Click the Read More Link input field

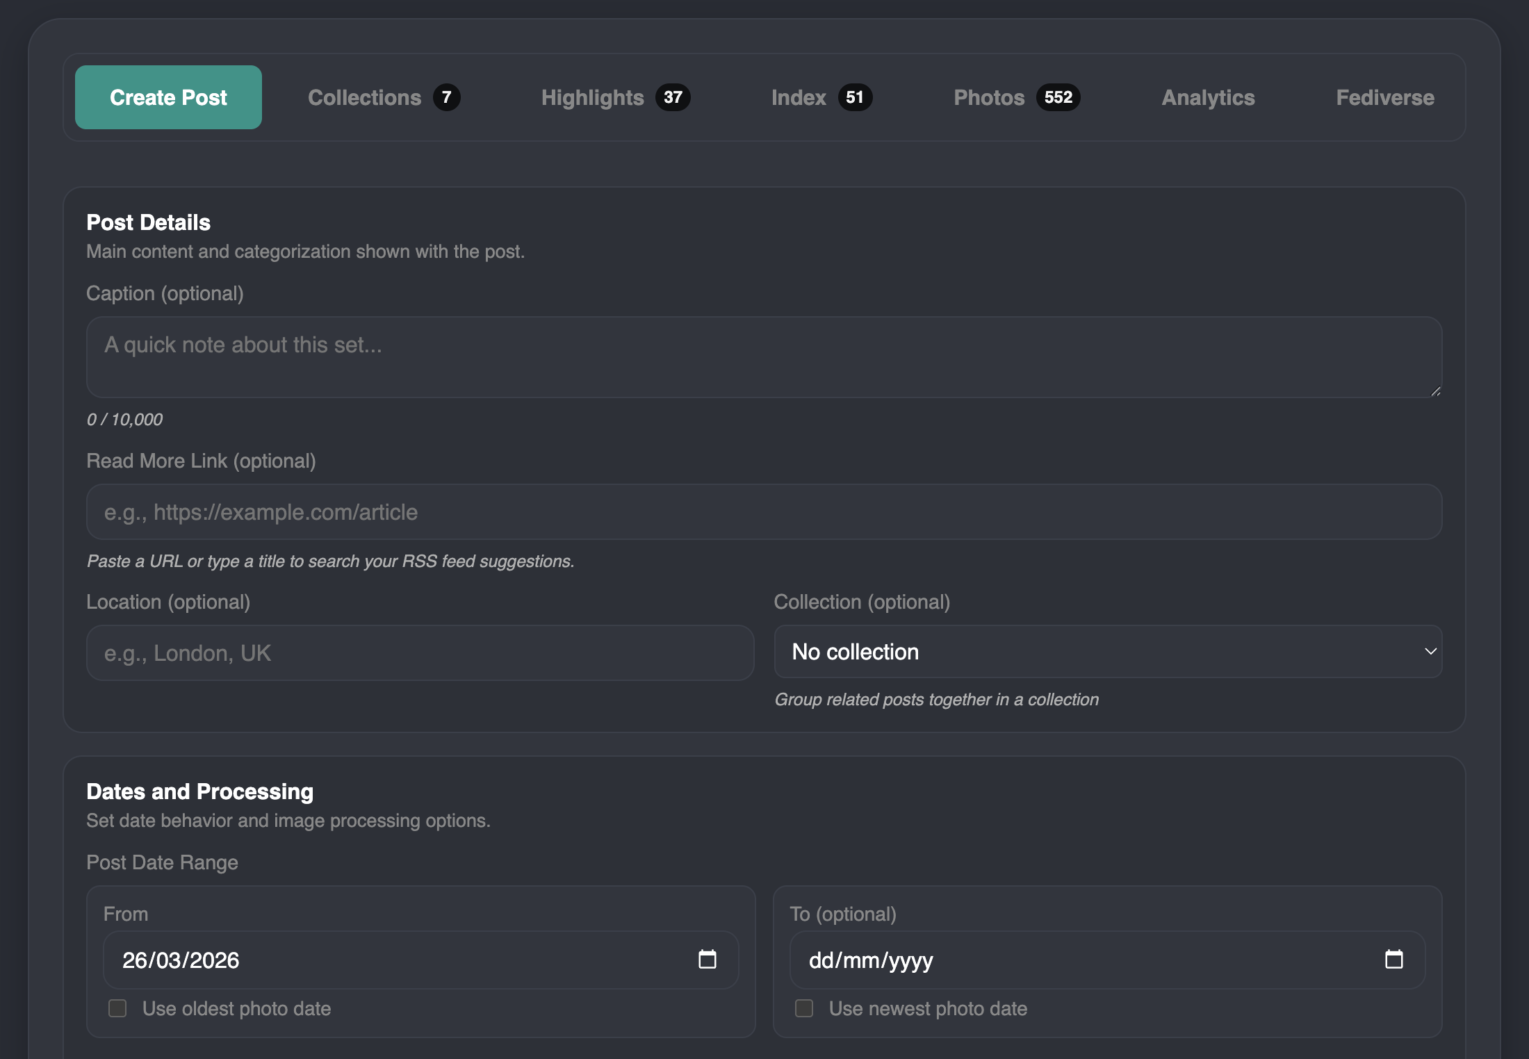763,512
